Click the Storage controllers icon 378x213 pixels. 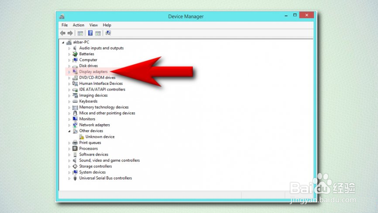coord(75,166)
